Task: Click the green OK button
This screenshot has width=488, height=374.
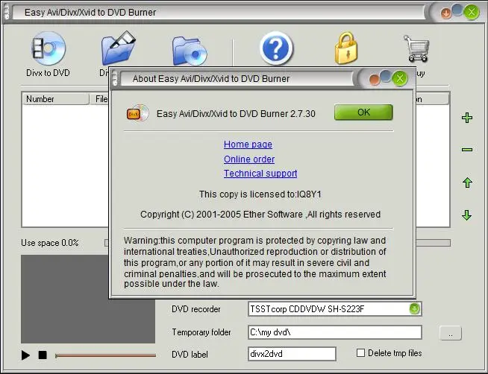Action: point(363,112)
